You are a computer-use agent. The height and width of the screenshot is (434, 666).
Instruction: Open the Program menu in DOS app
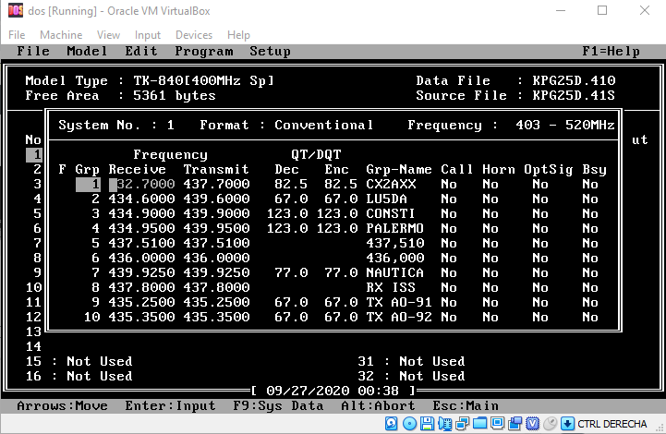(203, 52)
